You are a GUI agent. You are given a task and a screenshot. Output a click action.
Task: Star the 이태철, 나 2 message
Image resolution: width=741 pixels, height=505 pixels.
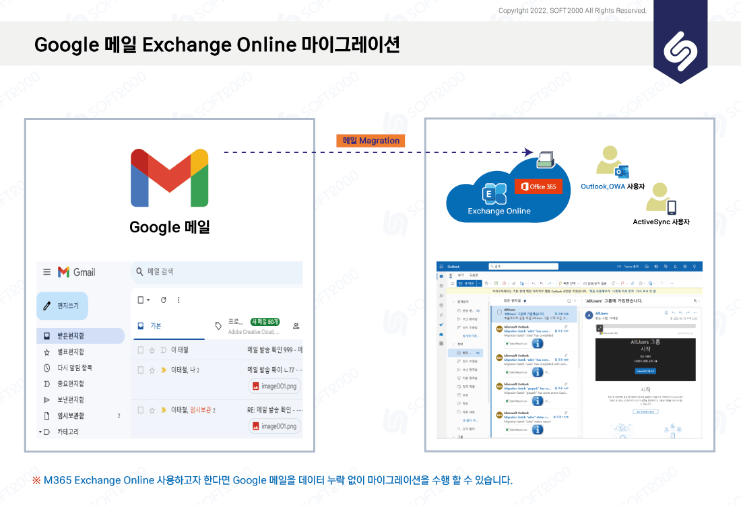coord(152,370)
